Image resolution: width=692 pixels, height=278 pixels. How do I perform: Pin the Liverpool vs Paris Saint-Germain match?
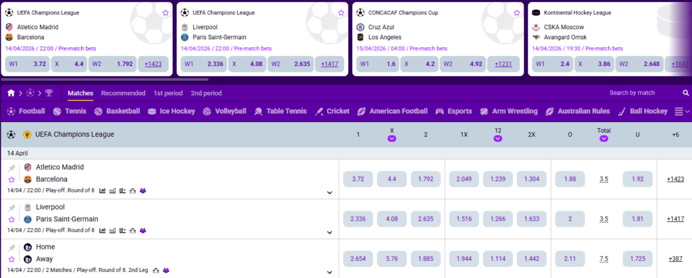click(x=11, y=208)
